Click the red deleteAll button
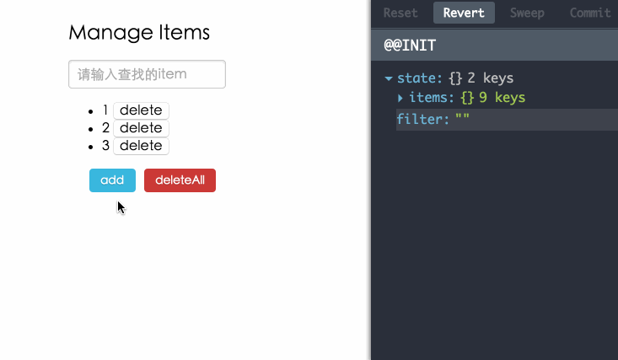This screenshot has width=618, height=360. [x=180, y=180]
